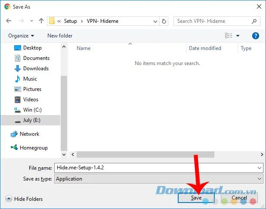Image resolution: width=266 pixels, height=209 pixels.
Task: Open recent locations dropdown arrow
Action: tap(31, 21)
